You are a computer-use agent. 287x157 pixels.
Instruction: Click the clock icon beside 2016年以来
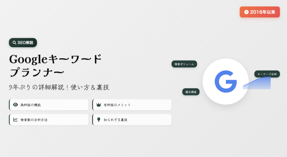246,12
